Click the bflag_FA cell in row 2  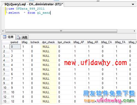coord(121,51)
